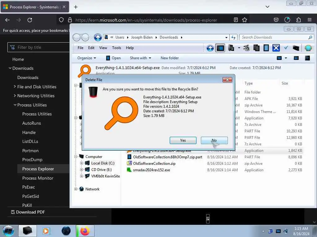Collapse the Process Utilities sidebar section
317x237 pixels.
coord(15,105)
